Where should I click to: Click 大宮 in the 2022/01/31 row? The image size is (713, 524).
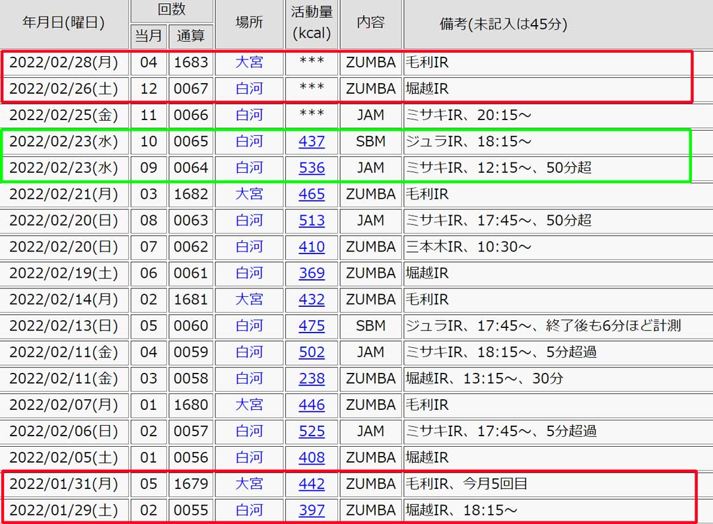click(x=249, y=484)
